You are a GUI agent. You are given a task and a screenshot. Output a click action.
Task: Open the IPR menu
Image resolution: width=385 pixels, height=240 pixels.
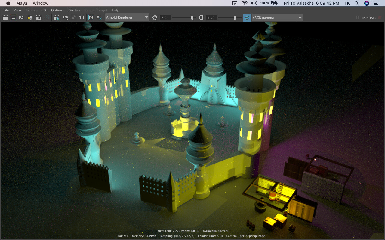pyautogui.click(x=44, y=10)
